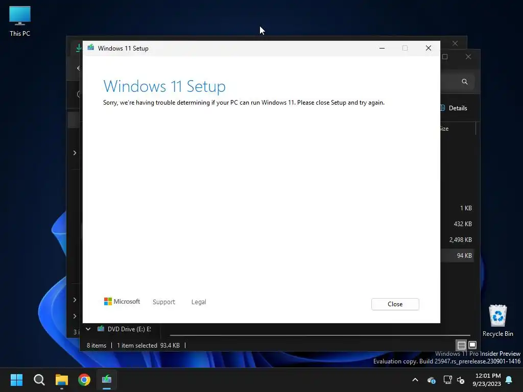523x392 pixels.
Task: Switch File Explorer to details view icon
Action: (x=461, y=345)
